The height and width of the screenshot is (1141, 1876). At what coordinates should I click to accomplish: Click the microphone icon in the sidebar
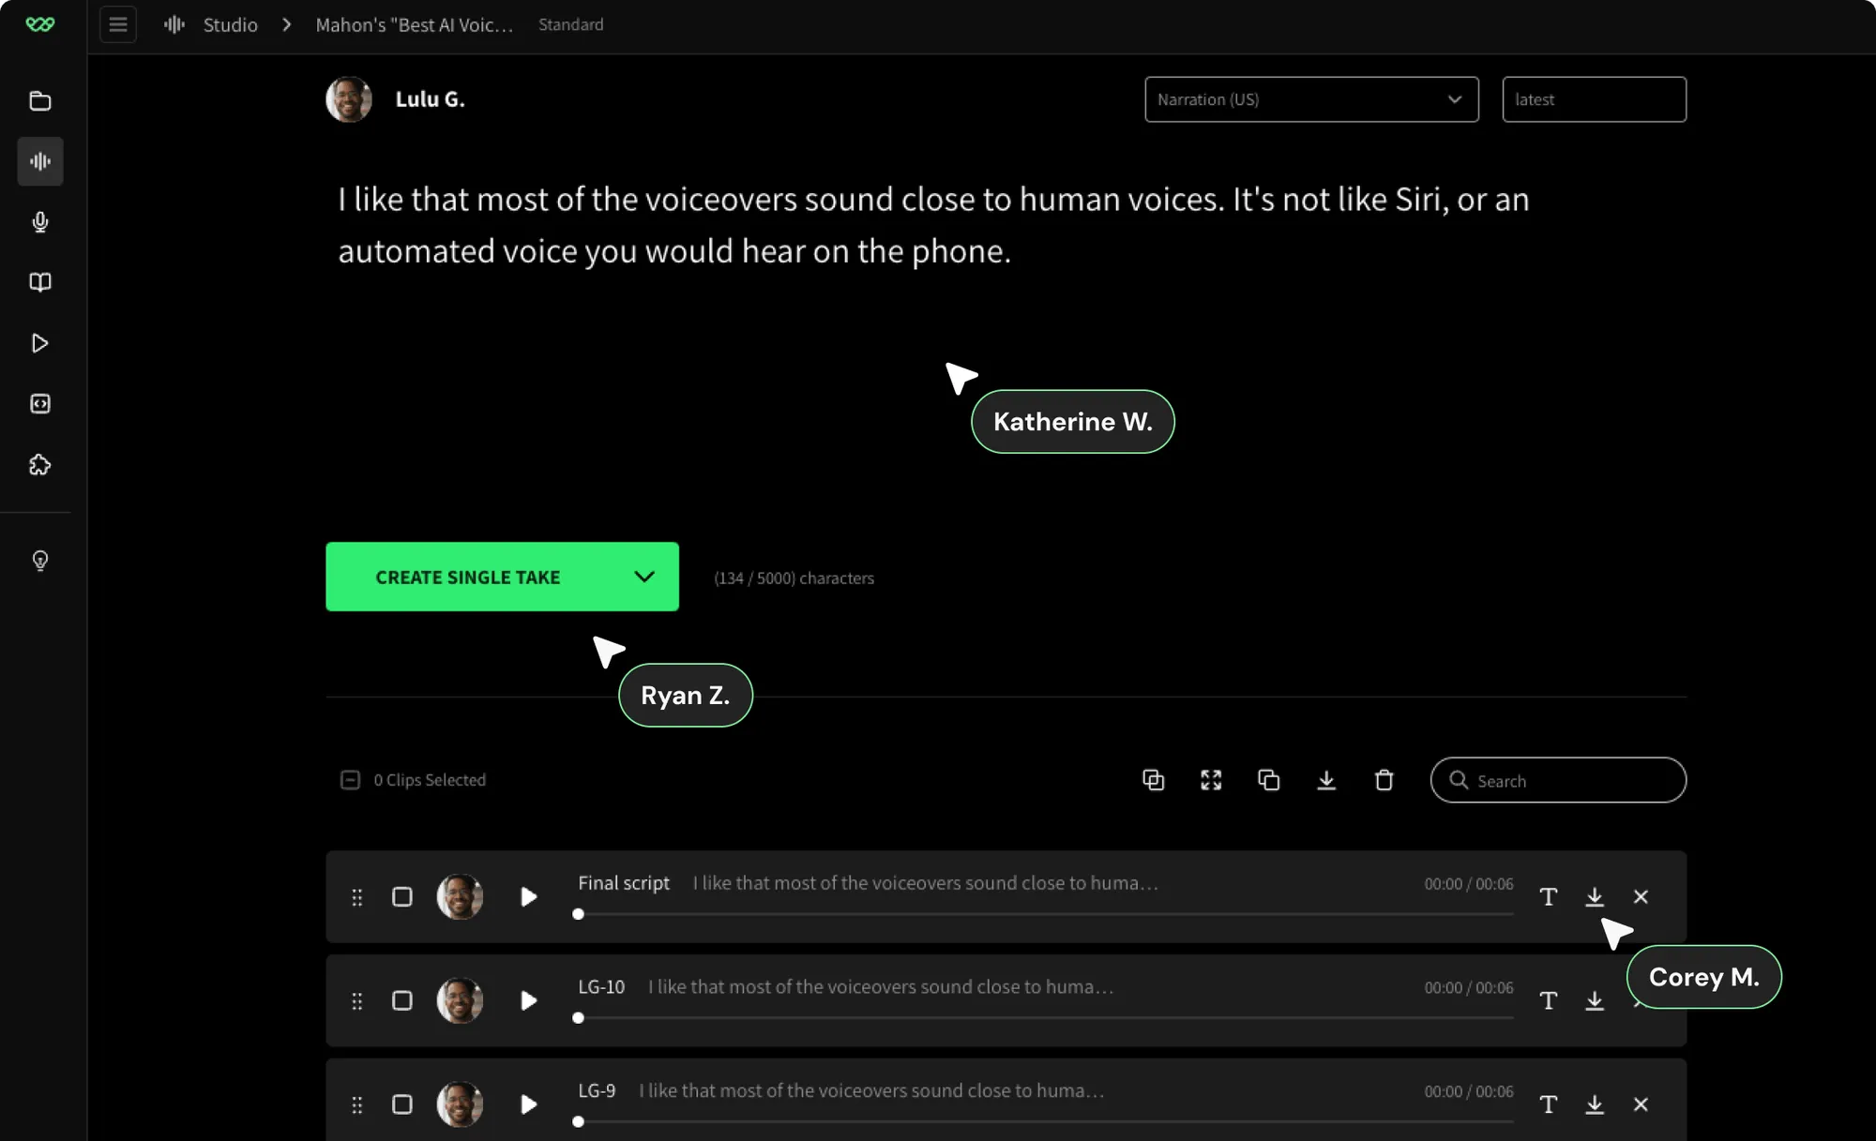click(39, 222)
